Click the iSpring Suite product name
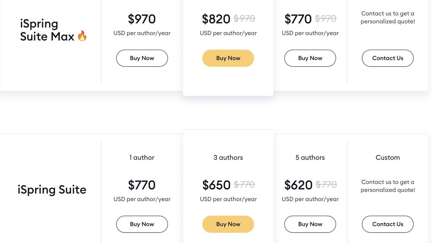Screen dimensions: 432x243 click(52, 190)
